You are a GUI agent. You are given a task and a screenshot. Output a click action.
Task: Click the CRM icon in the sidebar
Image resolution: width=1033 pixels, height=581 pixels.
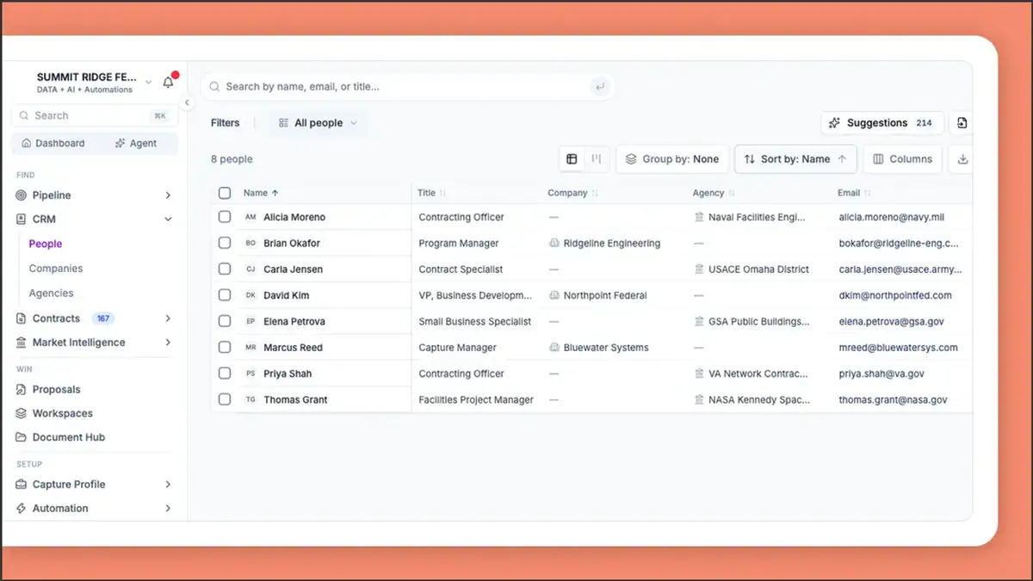pyautogui.click(x=22, y=219)
